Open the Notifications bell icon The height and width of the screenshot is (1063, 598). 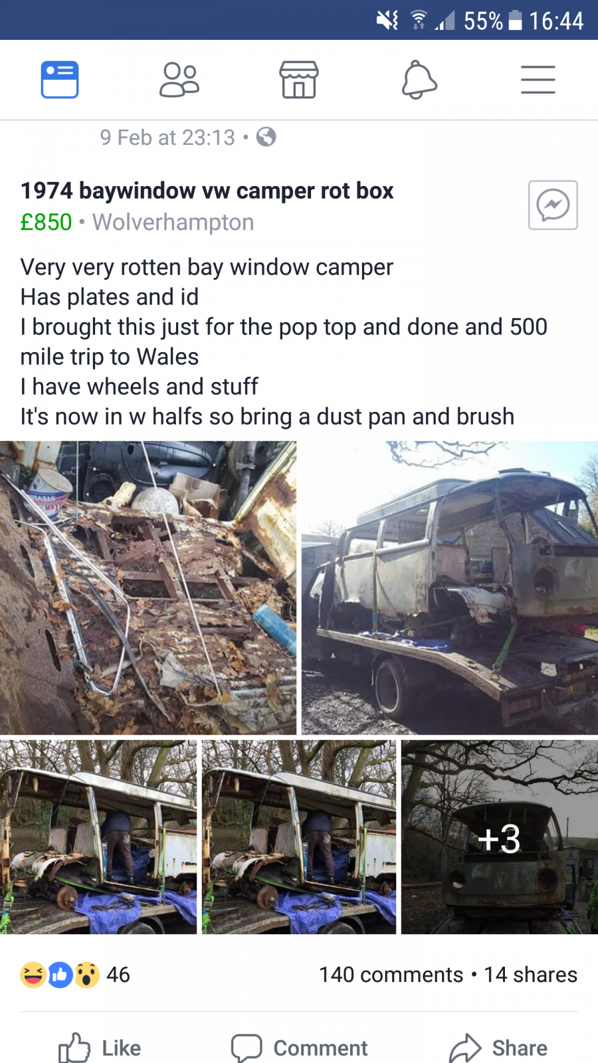[x=419, y=80]
